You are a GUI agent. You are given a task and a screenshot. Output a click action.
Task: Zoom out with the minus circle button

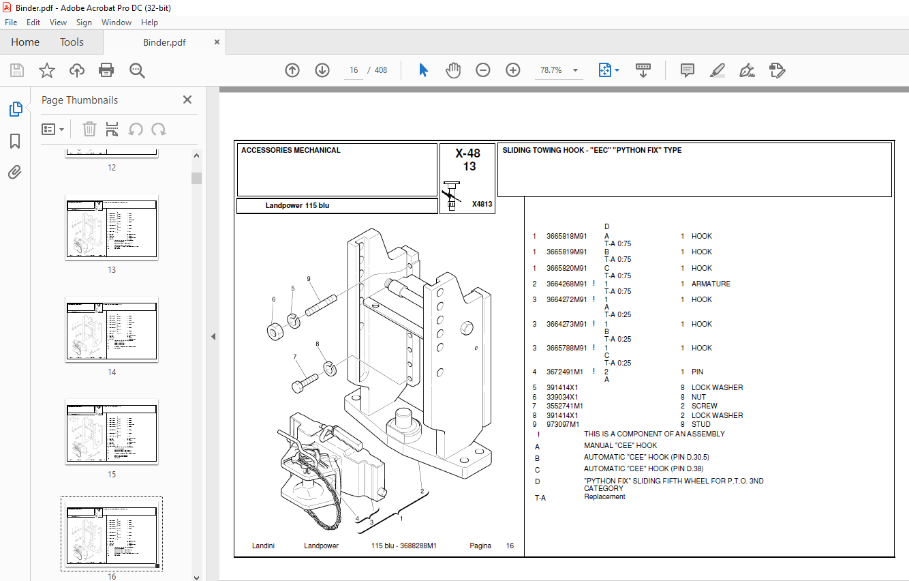(483, 70)
